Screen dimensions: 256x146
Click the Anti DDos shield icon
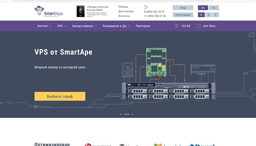point(199,26)
